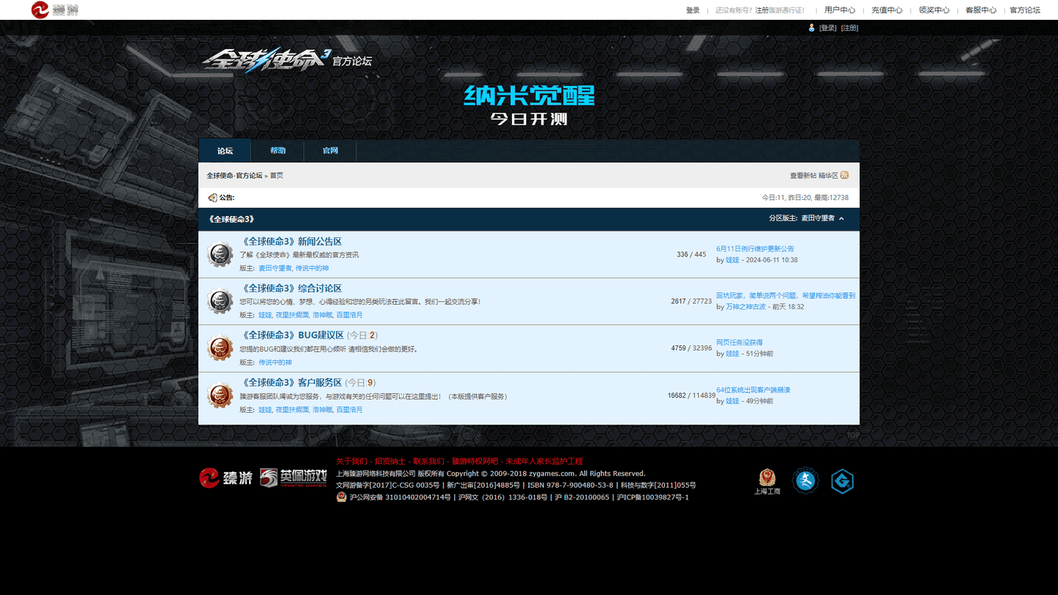Open 《全球使命3》新闻公告区 forum
1058x595 pixels.
(291, 242)
